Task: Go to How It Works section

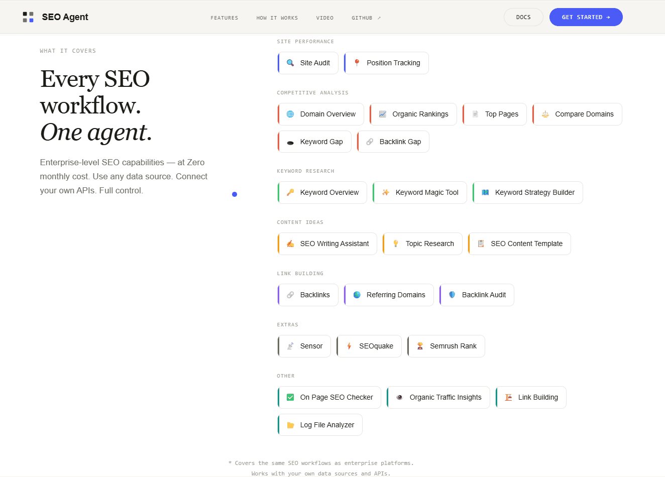Action: (277, 18)
